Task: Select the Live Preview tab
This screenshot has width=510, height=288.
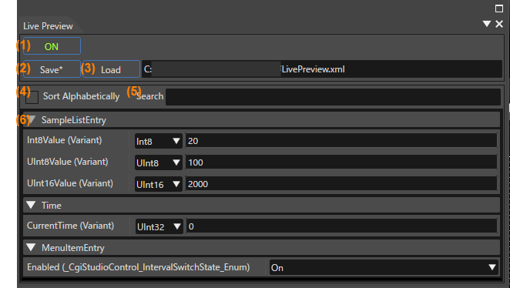Action: click(48, 26)
